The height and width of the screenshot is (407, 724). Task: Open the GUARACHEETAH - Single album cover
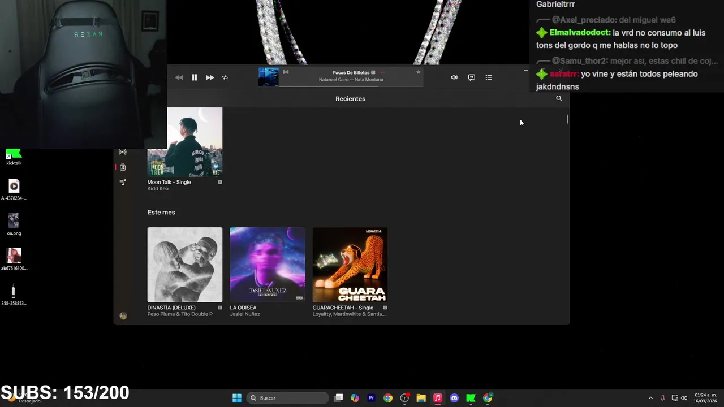350,265
